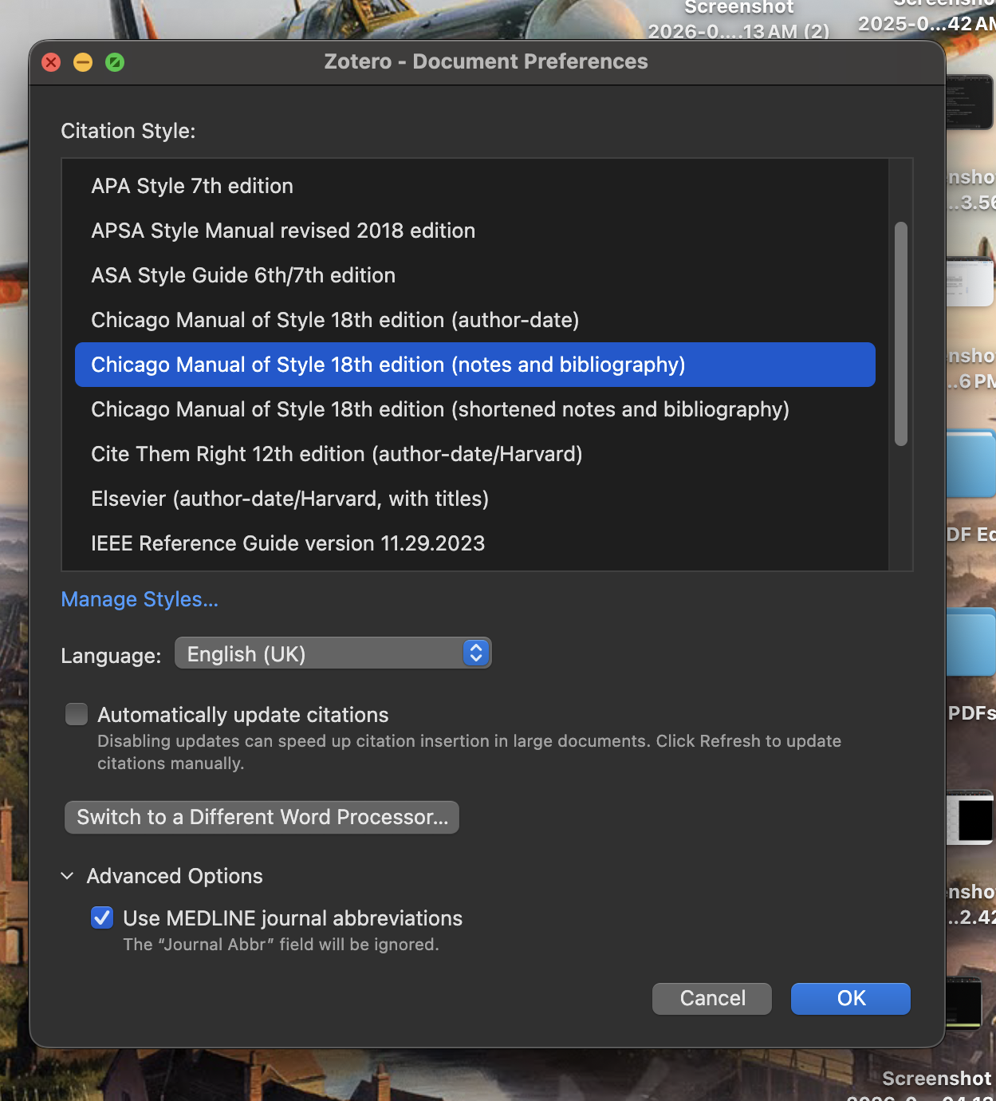Screen dimensions: 996x1101
Task: Uncheck Use MEDLINE journal abbreviations
Action: 102,917
